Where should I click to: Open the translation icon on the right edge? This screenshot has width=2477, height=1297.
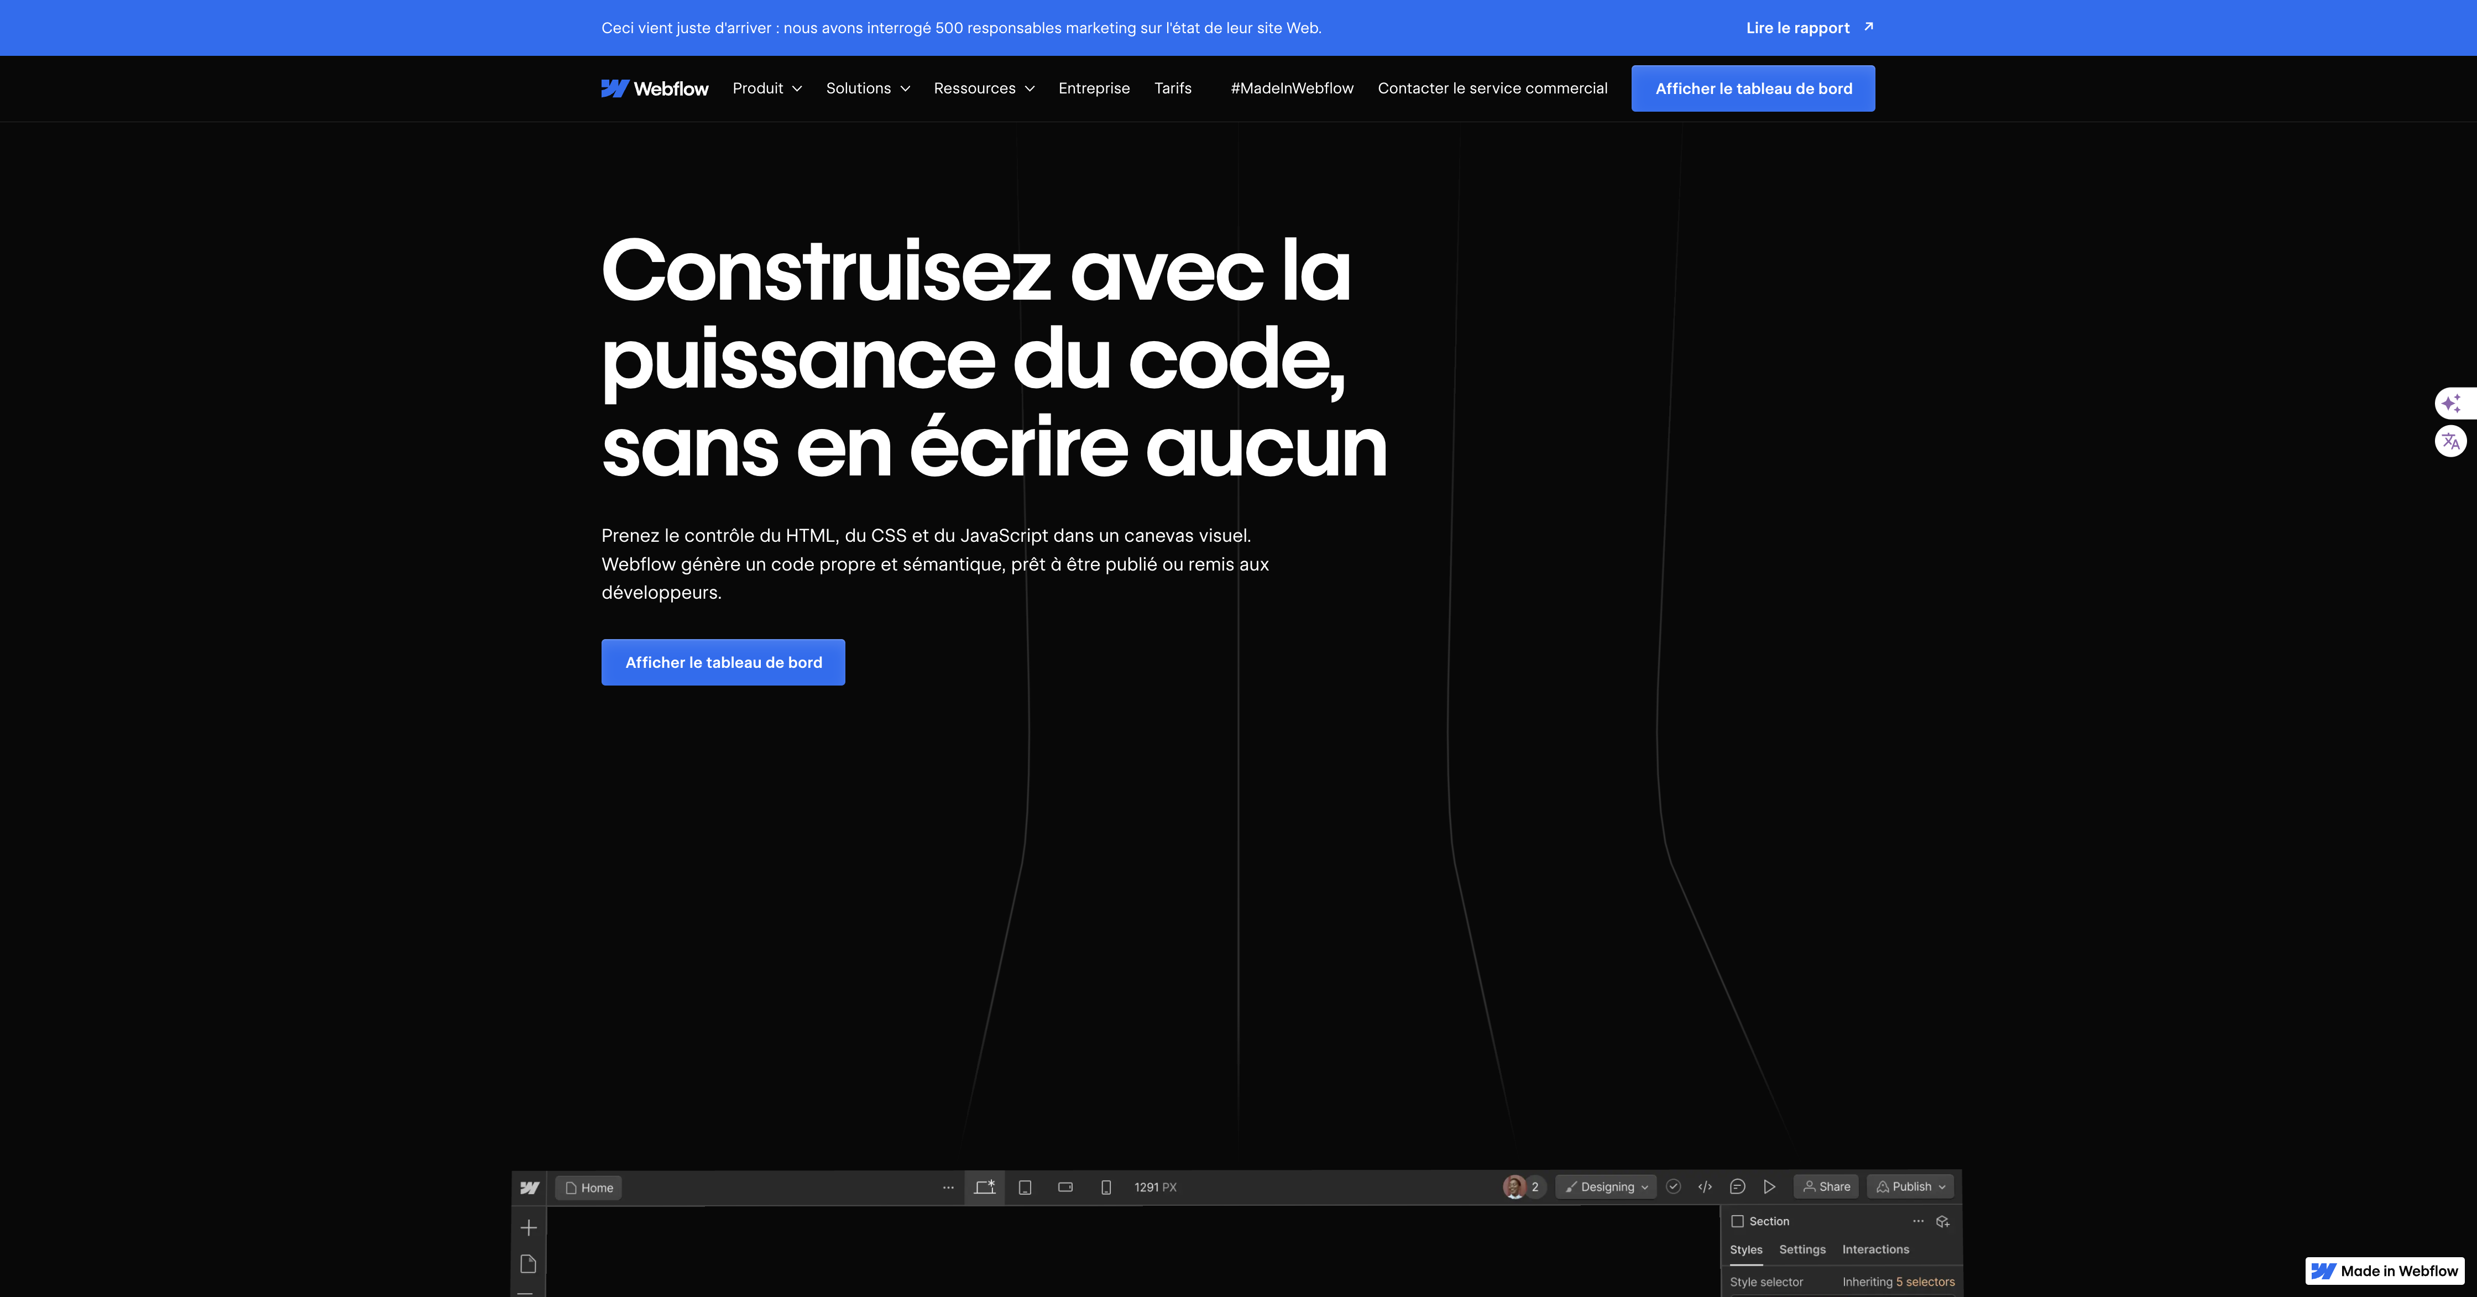point(2453,442)
